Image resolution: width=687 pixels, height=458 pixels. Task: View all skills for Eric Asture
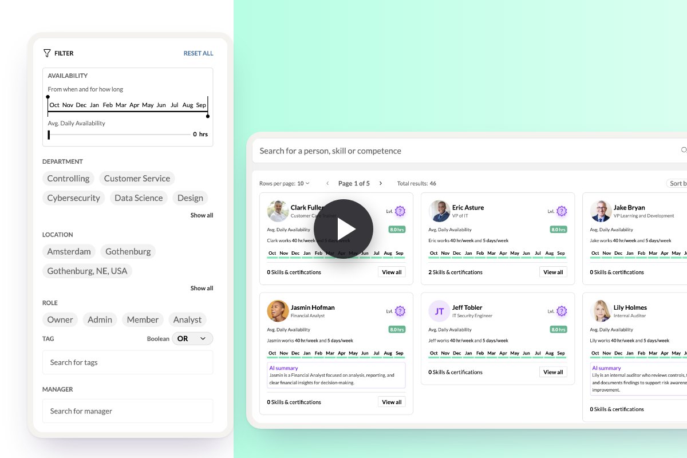553,272
